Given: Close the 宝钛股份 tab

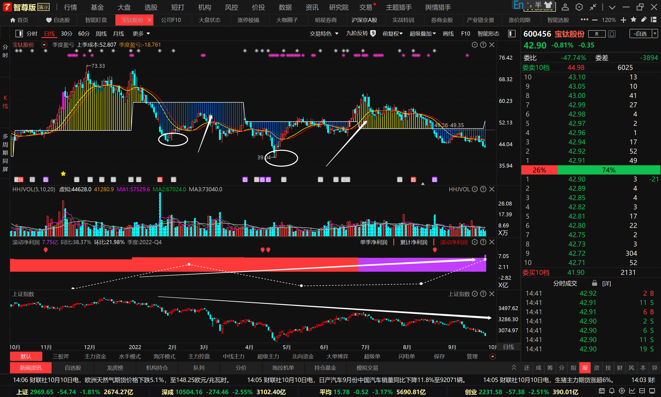Looking at the screenshot, I should coord(149,20).
